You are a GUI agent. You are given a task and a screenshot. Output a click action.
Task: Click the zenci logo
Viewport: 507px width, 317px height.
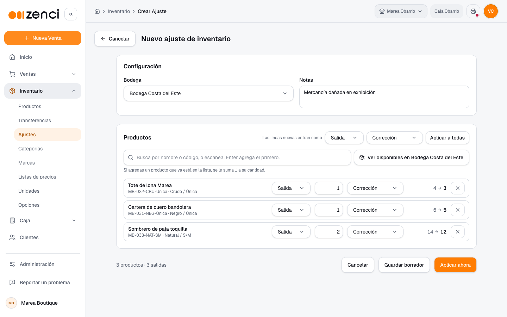point(34,14)
